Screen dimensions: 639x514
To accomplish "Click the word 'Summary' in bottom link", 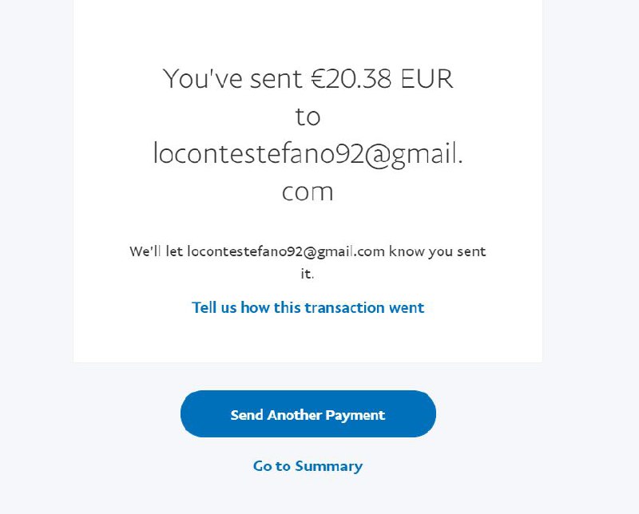I will point(329,466).
